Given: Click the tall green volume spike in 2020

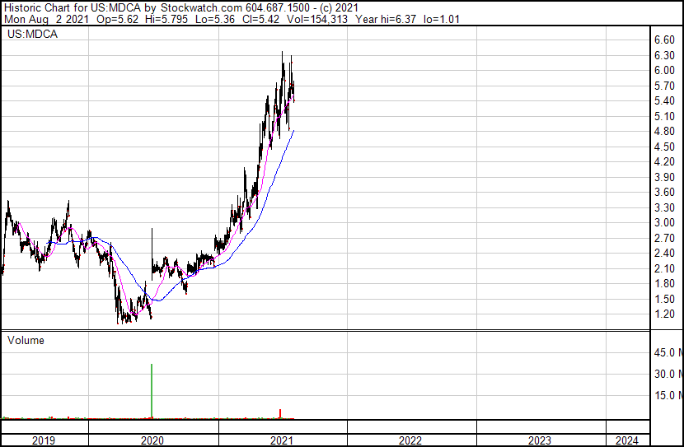Looking at the screenshot, I should tap(152, 391).
